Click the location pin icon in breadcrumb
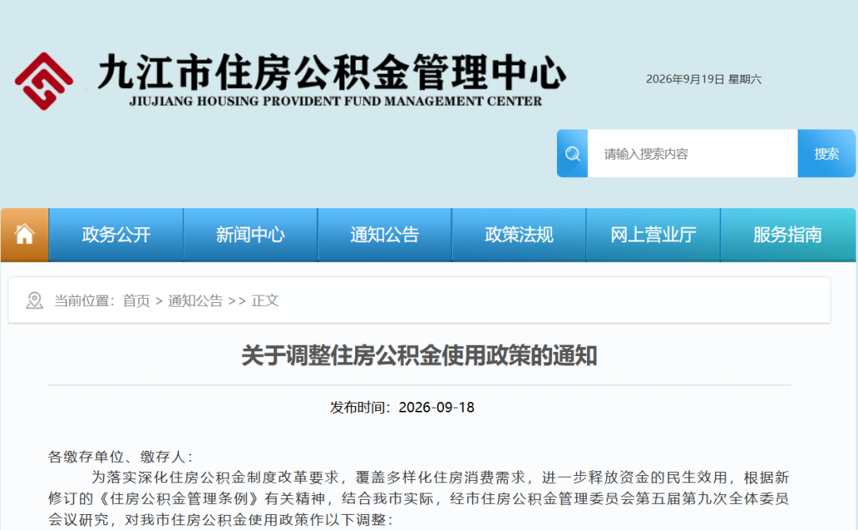 34,300
